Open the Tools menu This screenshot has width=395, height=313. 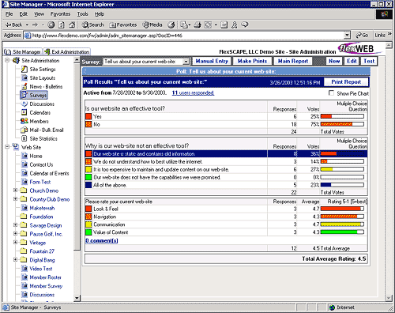tap(83, 14)
